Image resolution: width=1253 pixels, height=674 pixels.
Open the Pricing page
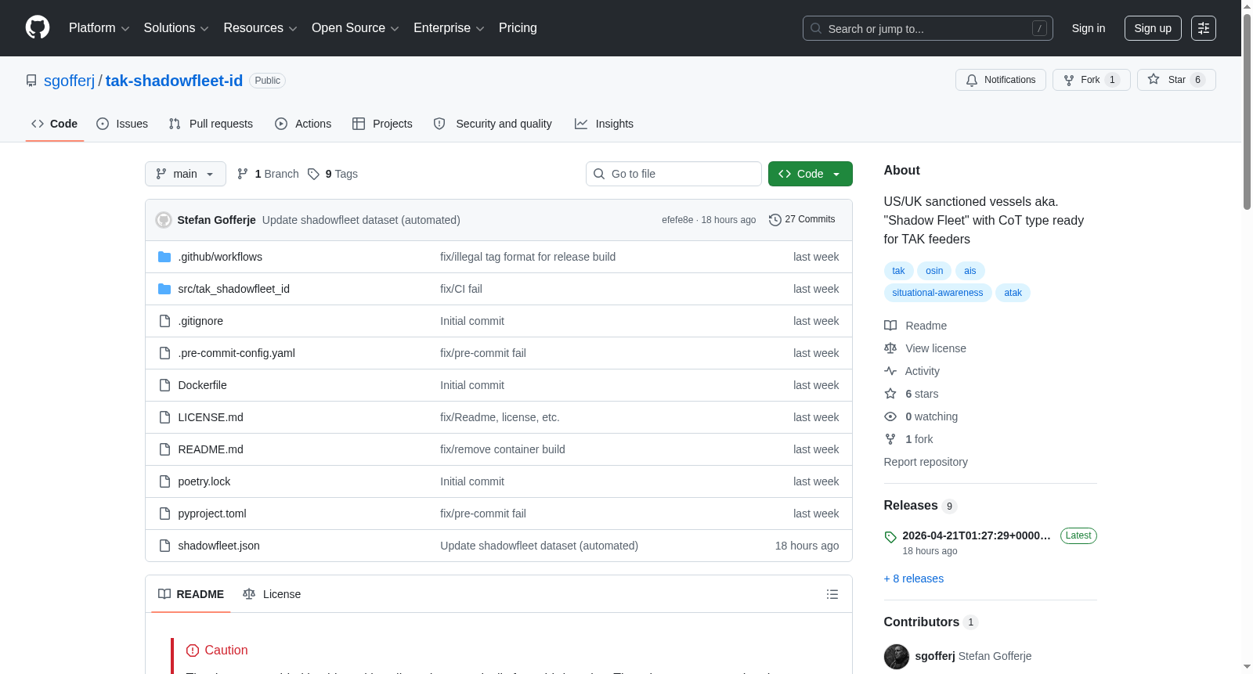pyautogui.click(x=518, y=28)
